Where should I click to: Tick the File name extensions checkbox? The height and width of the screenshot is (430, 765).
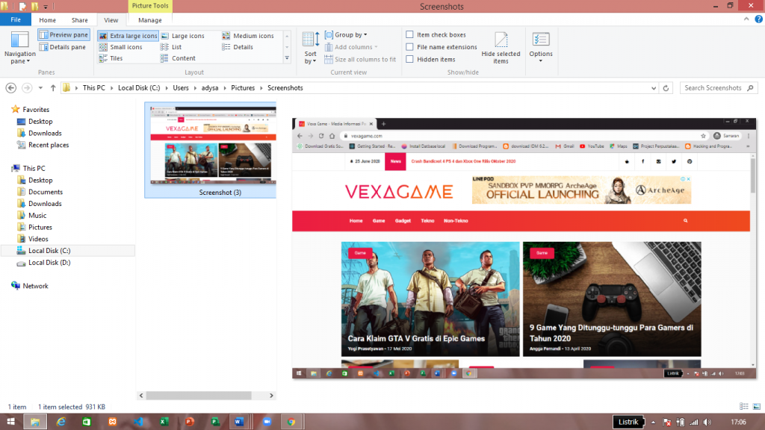[409, 47]
